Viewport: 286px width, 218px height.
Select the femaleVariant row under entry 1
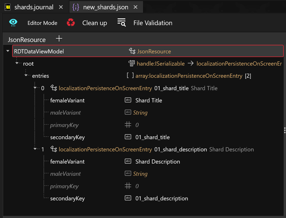[x=67, y=161]
